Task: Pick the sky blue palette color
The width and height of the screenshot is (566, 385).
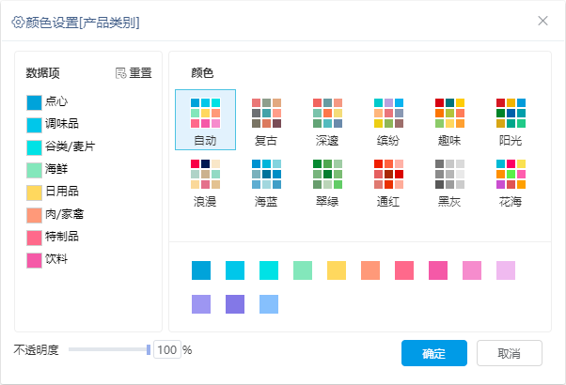Action: coord(235,270)
